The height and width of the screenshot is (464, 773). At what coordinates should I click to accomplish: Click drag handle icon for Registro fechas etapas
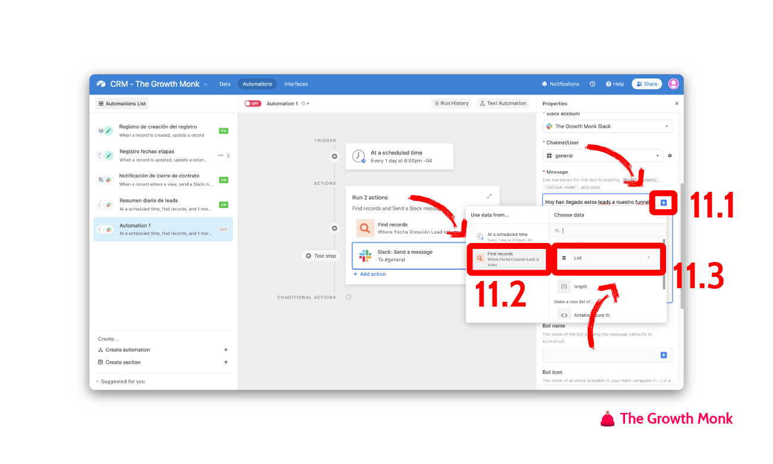[x=229, y=156]
